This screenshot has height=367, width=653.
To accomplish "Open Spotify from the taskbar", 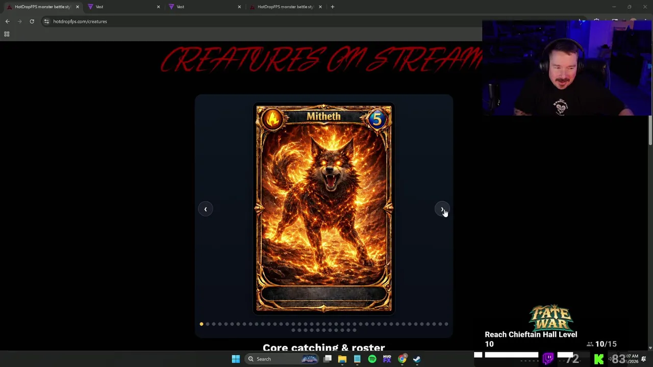I will pyautogui.click(x=372, y=359).
